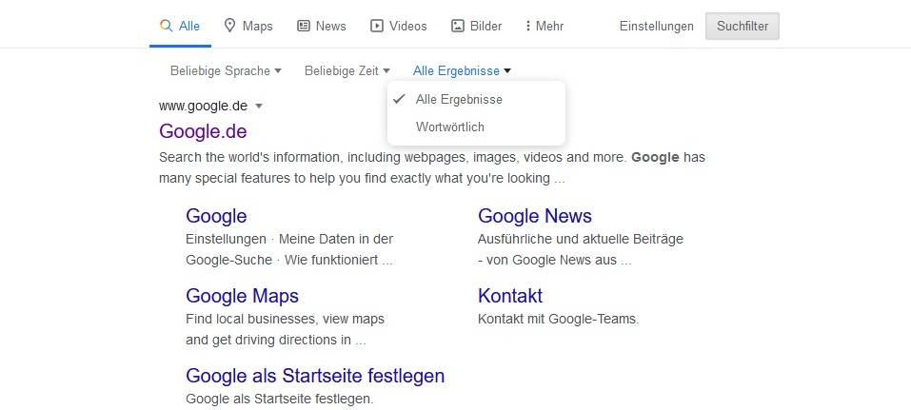Open the Google News sitelink
This screenshot has height=410, width=911.
[535, 216]
